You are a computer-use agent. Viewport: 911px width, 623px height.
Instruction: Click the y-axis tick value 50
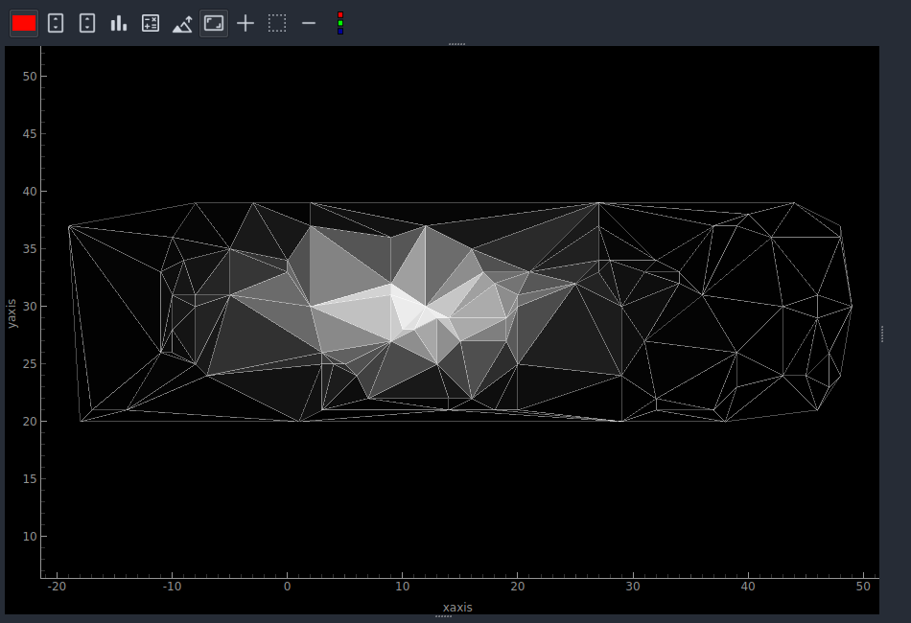30,76
